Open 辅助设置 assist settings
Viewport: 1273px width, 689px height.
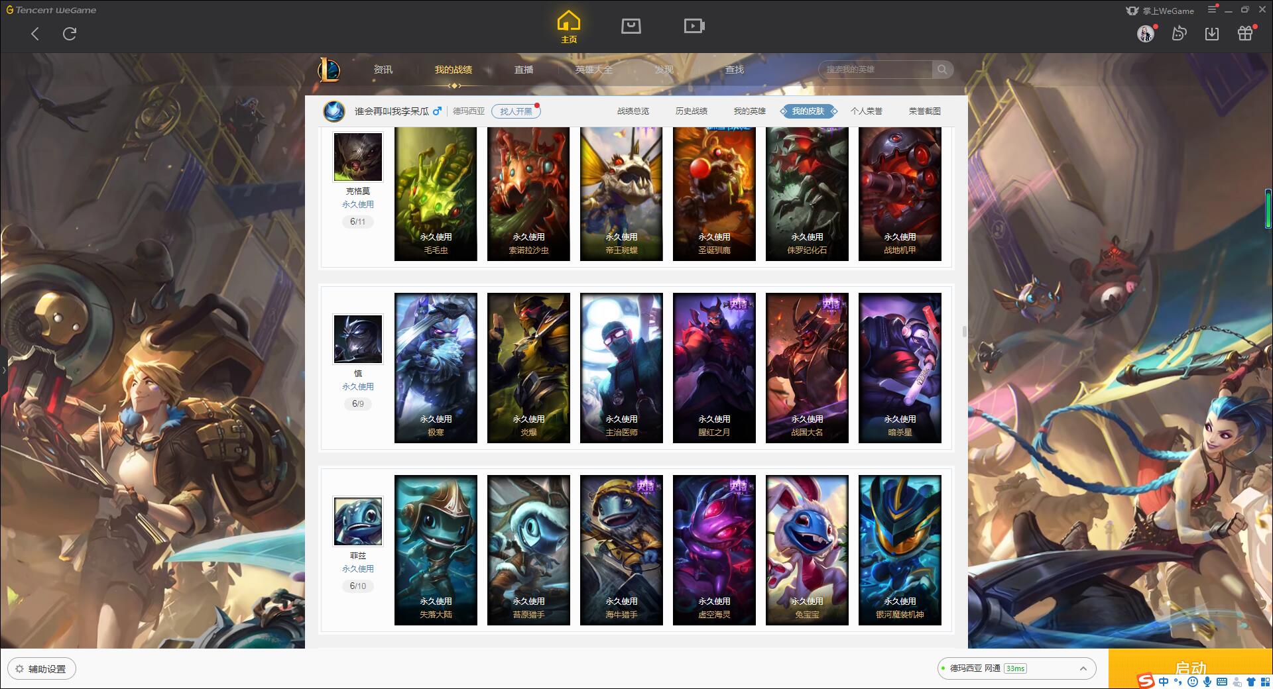[x=42, y=669]
